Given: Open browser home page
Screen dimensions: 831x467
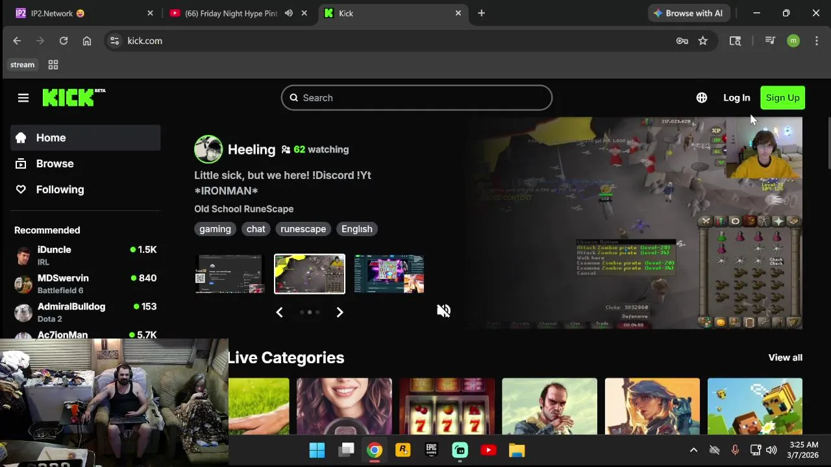Looking at the screenshot, I should click(x=87, y=41).
